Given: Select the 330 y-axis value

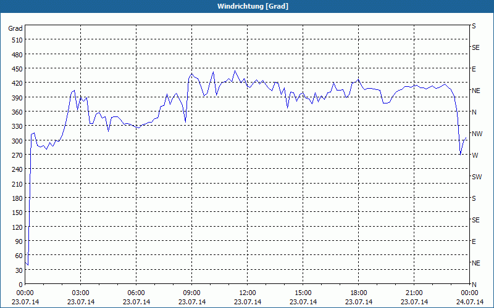Looking at the screenshot, I should coord(17,126).
